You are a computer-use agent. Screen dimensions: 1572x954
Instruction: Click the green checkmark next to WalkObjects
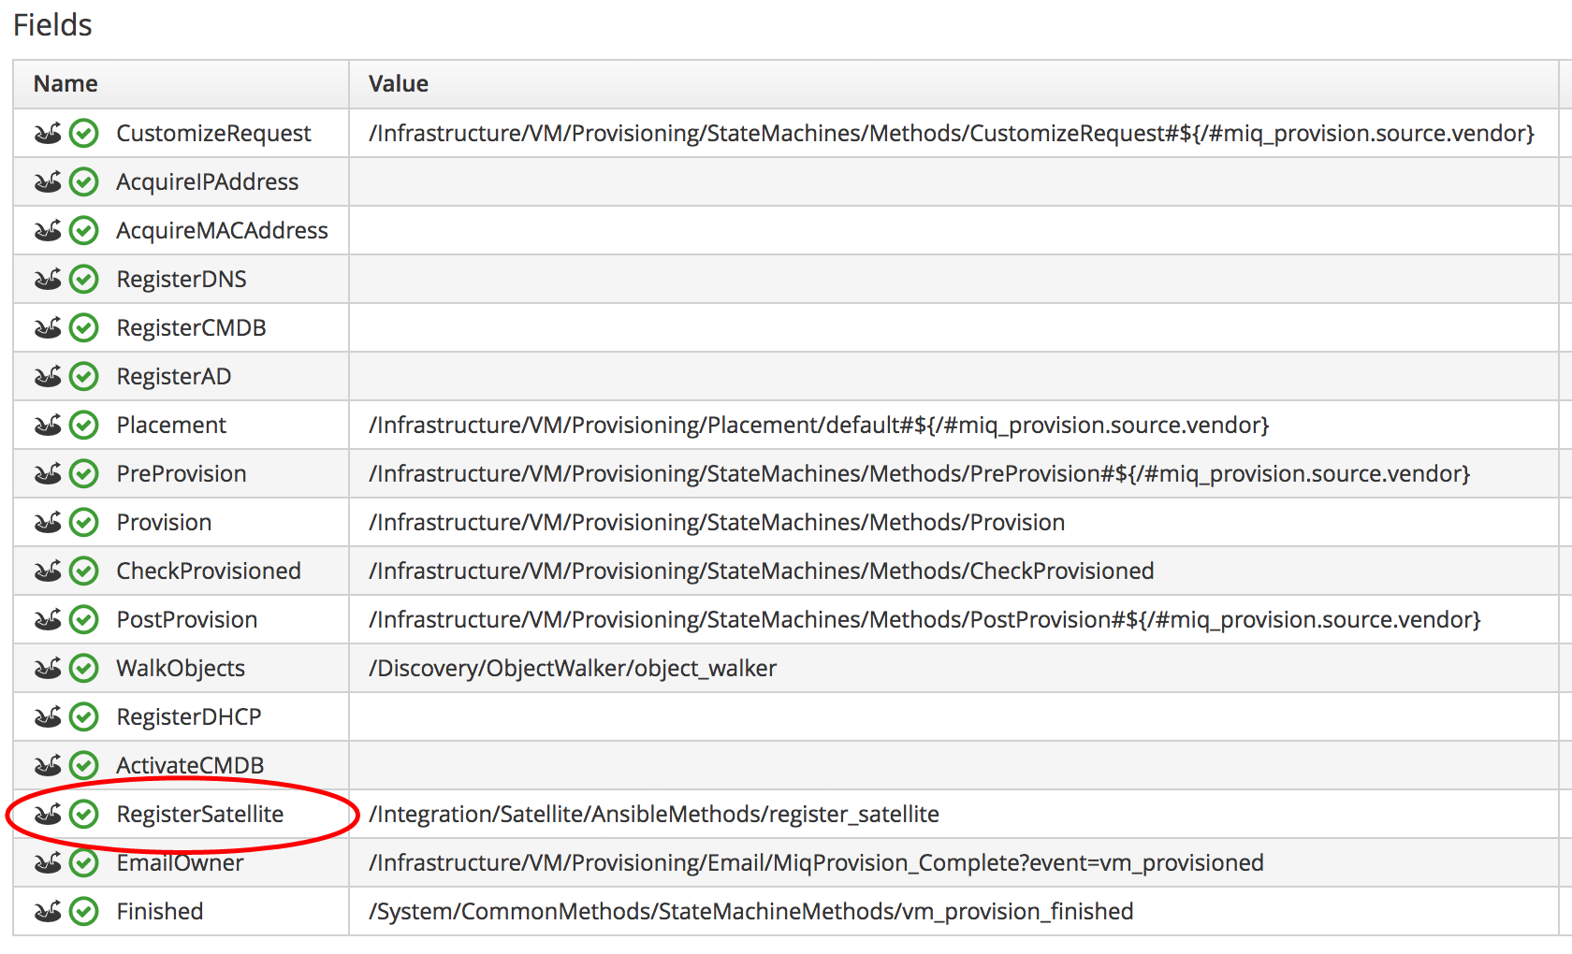tap(84, 669)
